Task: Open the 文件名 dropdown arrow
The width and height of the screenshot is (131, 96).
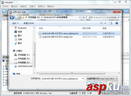Action: [83, 78]
